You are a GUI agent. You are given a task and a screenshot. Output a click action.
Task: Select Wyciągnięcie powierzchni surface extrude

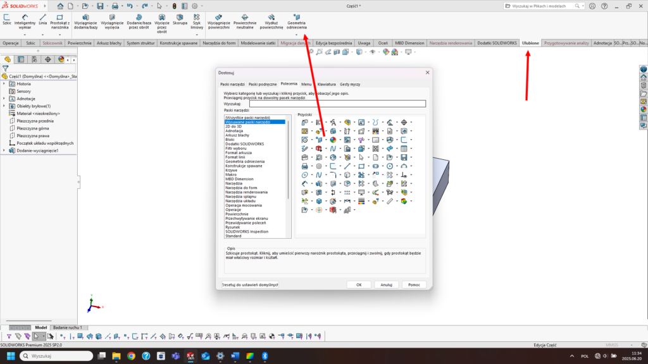pyautogui.click(x=218, y=21)
